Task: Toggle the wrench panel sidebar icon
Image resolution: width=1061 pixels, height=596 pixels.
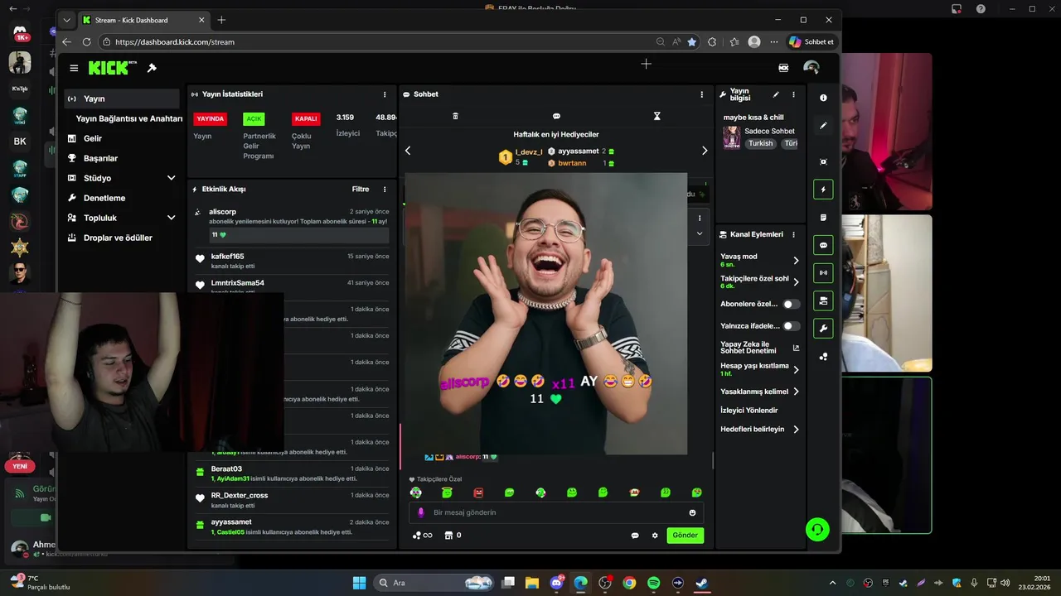Action: [823, 329]
